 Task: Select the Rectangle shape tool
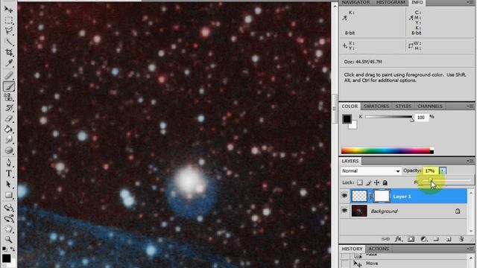(x=8, y=195)
